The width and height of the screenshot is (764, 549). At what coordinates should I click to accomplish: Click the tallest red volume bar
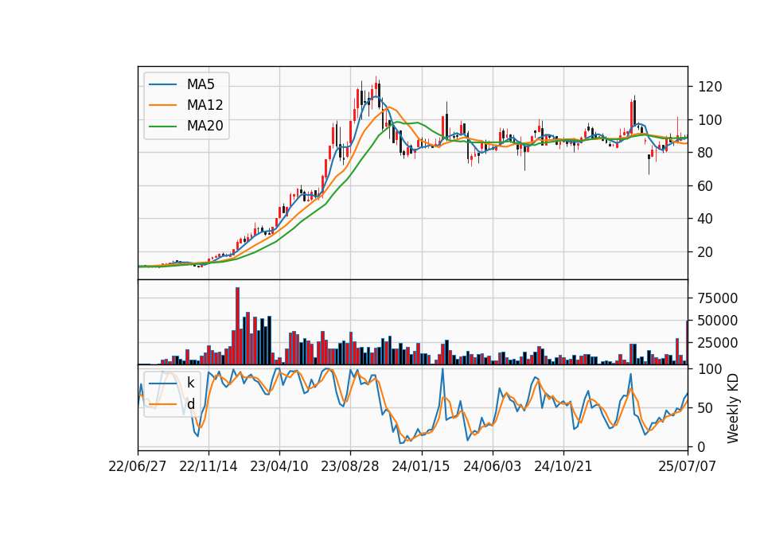(237, 326)
